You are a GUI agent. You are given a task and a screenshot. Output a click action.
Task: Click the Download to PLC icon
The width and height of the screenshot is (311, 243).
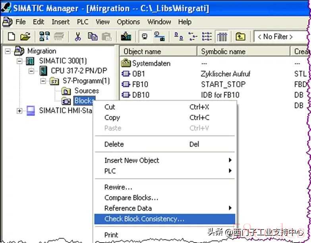click(x=126, y=36)
